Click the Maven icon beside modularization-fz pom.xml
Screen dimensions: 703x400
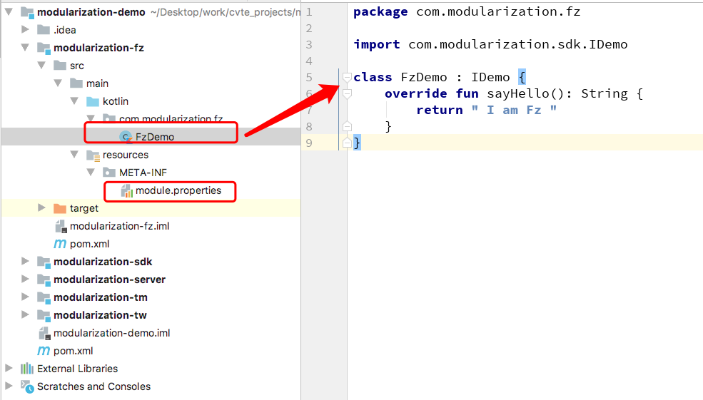60,244
